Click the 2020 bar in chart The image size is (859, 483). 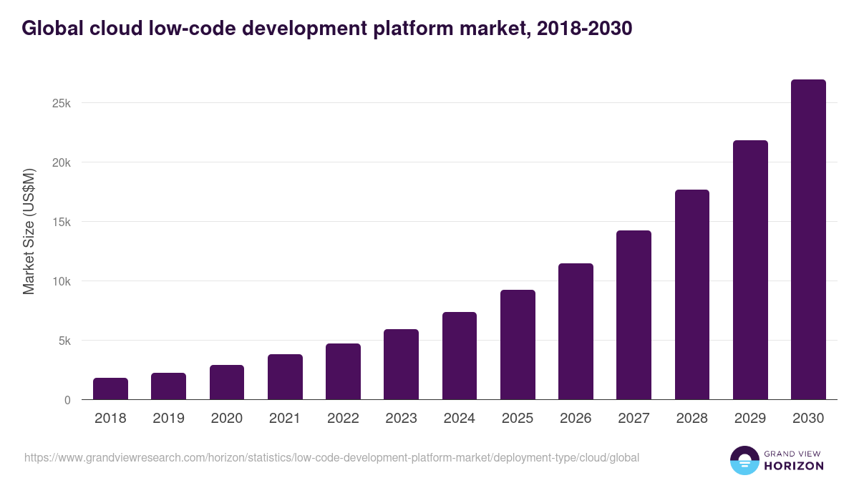[x=227, y=382]
